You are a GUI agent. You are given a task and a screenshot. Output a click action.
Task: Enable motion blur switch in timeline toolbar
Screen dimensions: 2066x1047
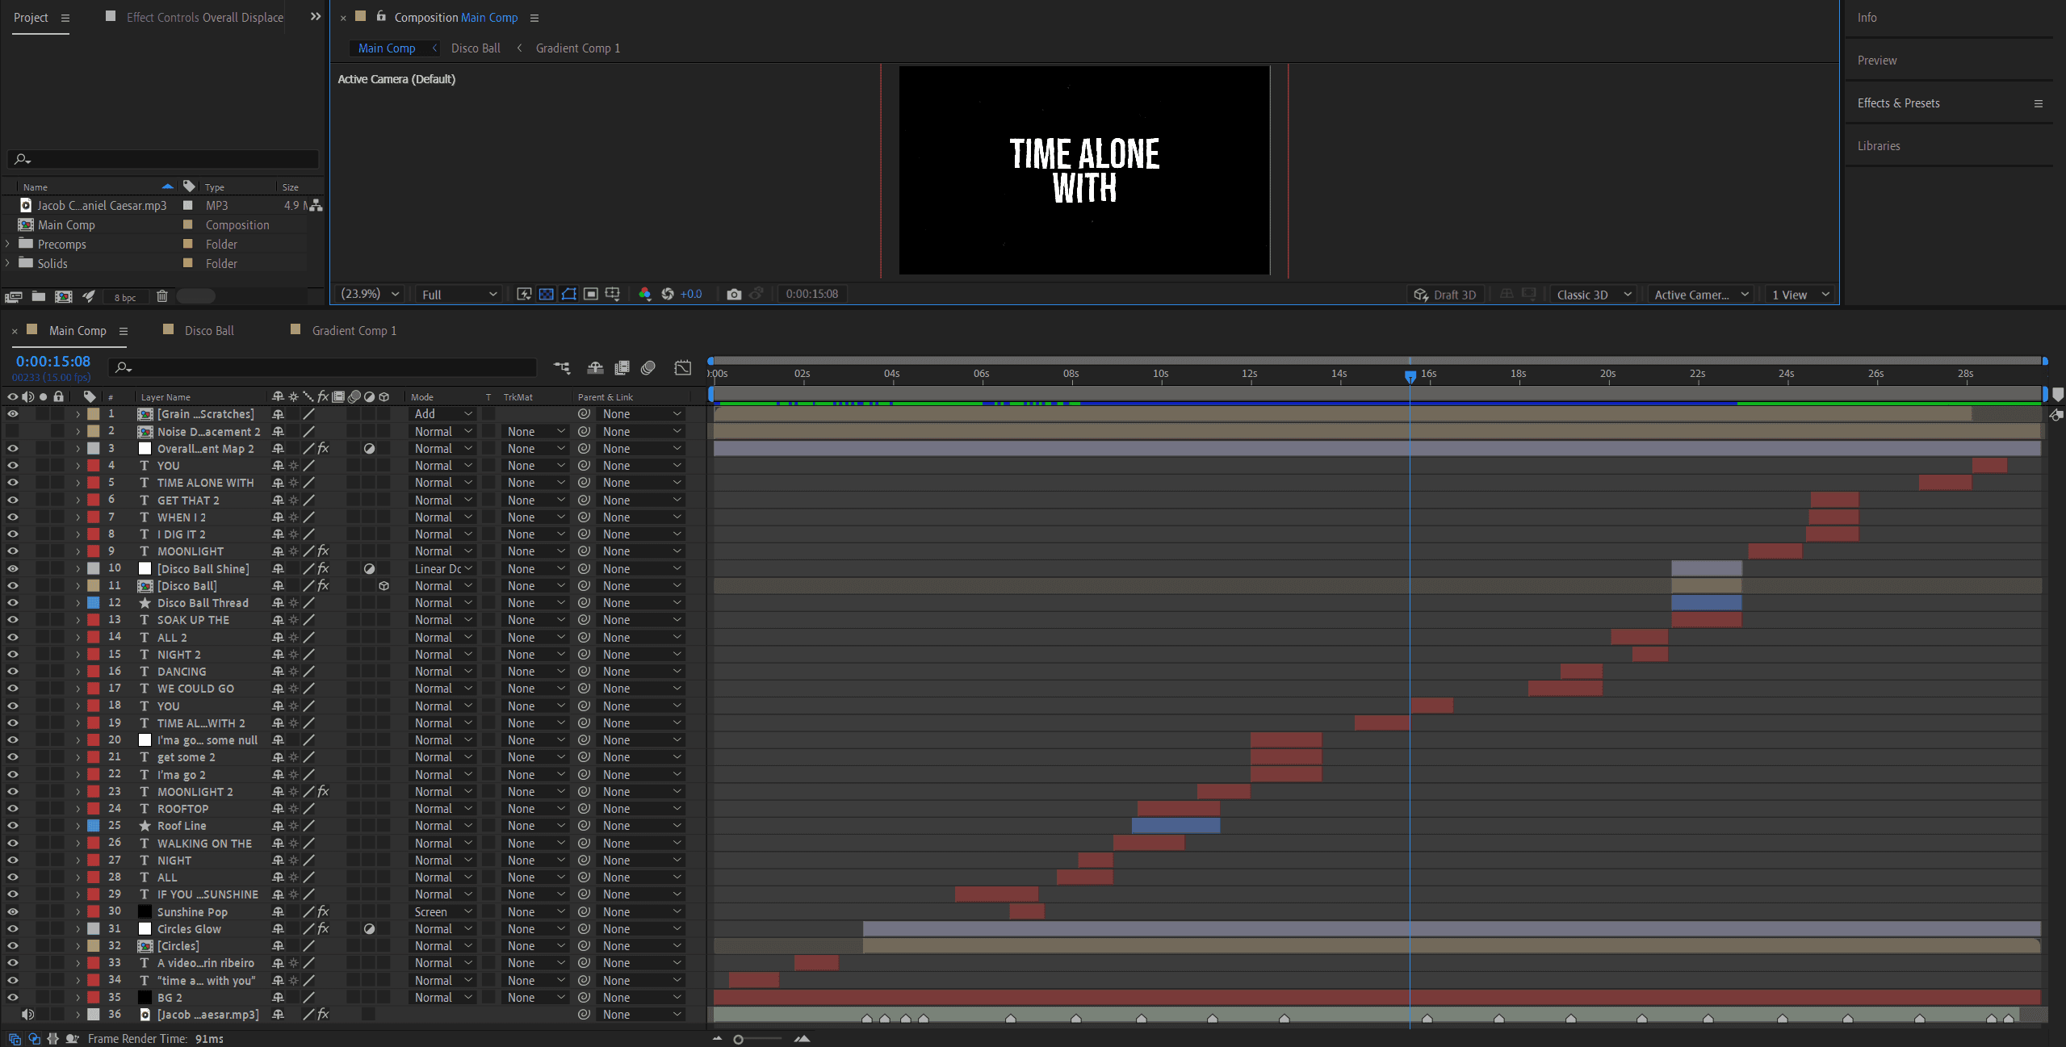coord(647,368)
